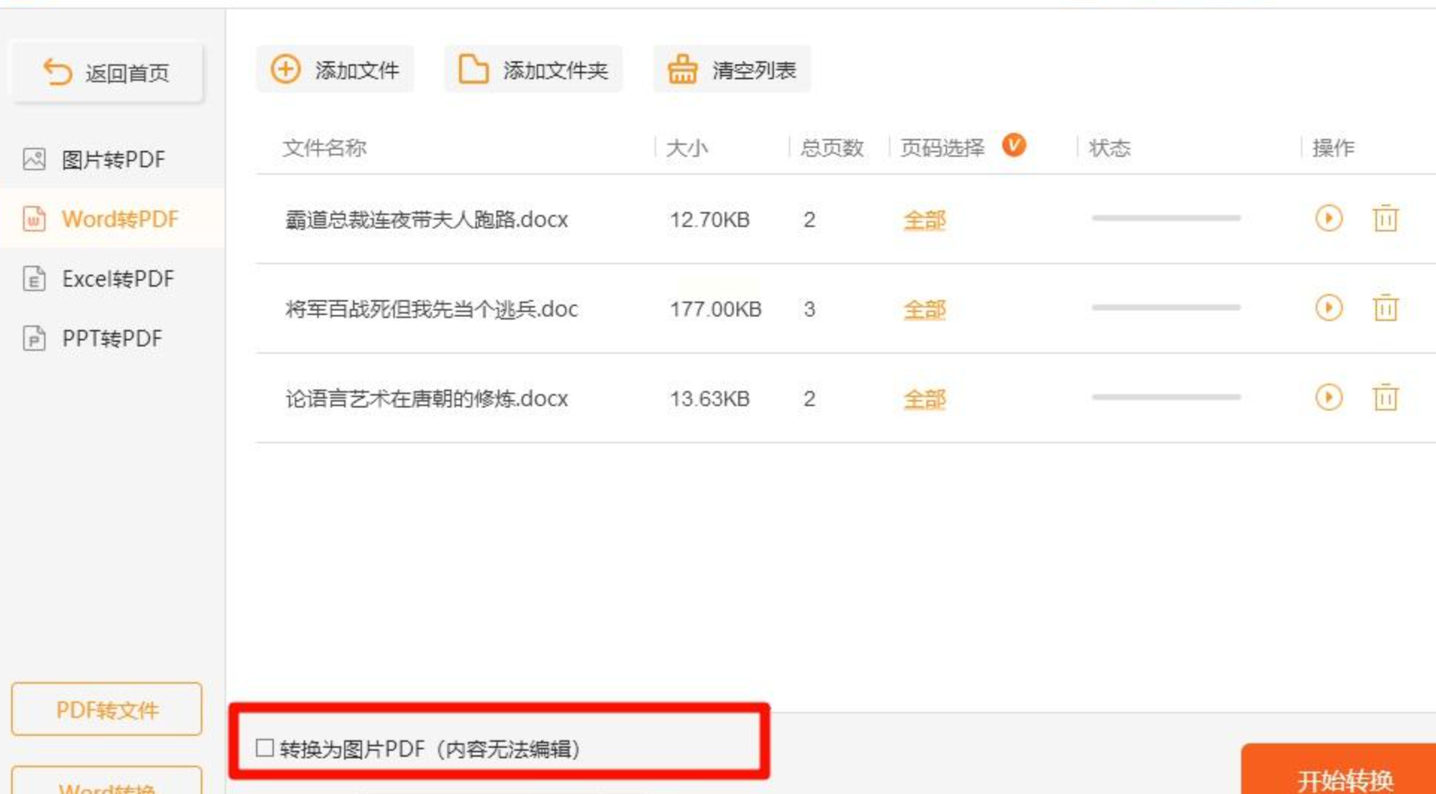Delete 将军百战死但我先当个逃兵.doc with trash icon
The height and width of the screenshot is (794, 1436).
click(1385, 307)
